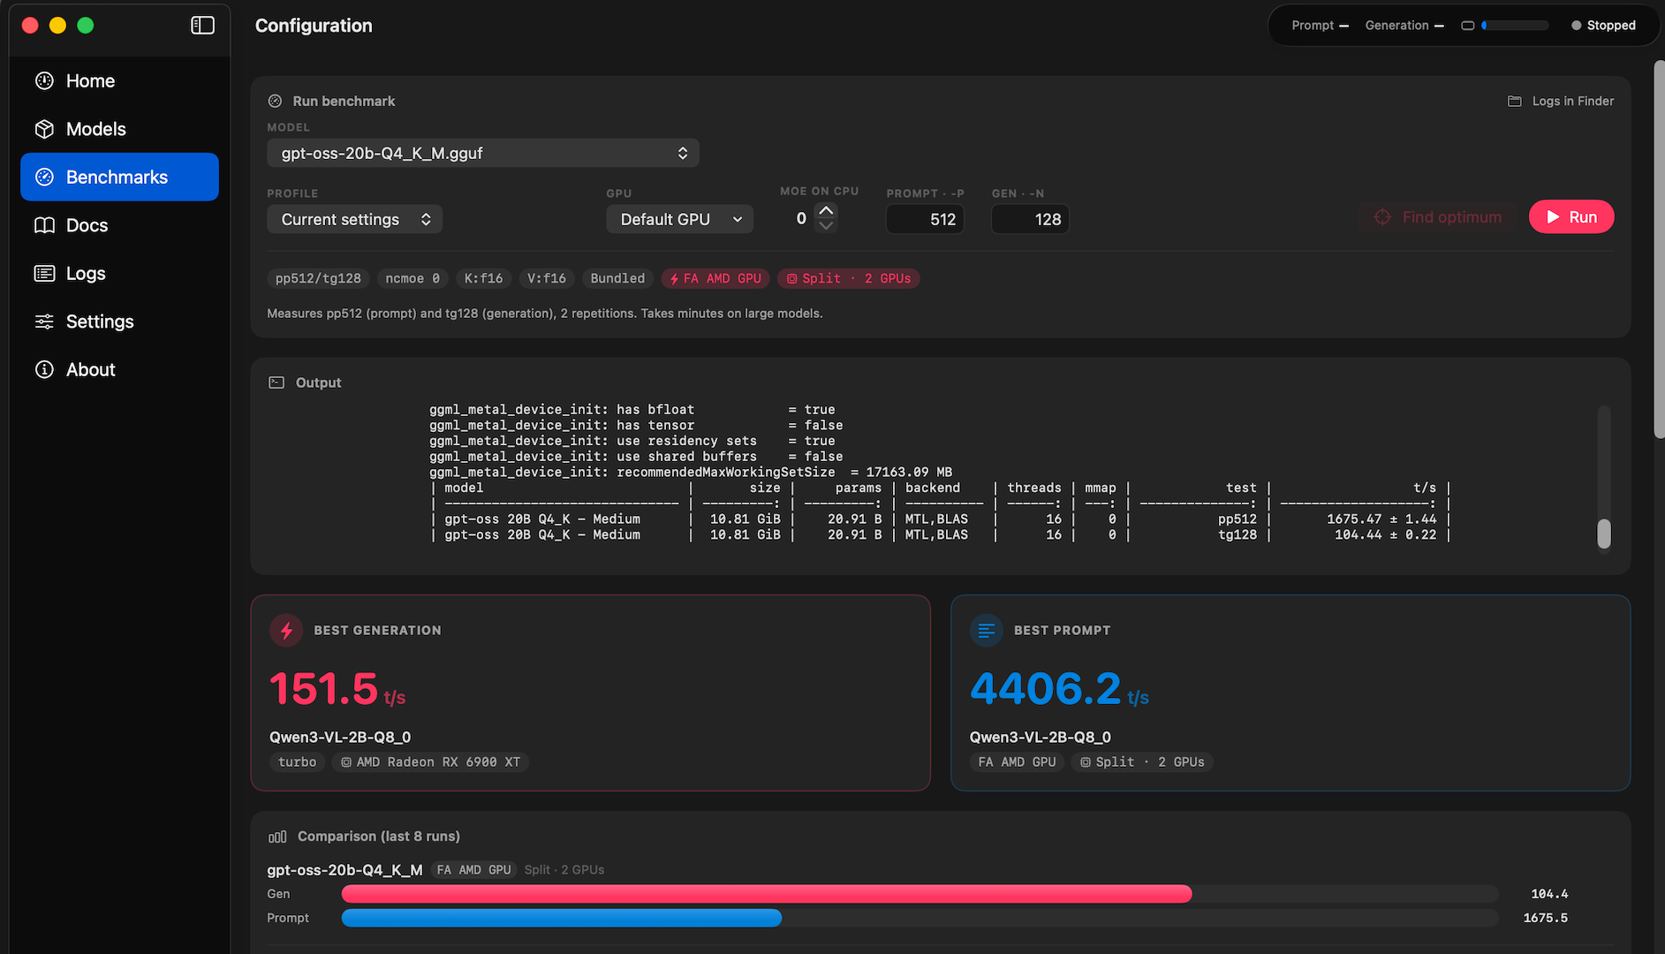Click the red Gen comparison bar
The width and height of the screenshot is (1665, 954).
(767, 894)
